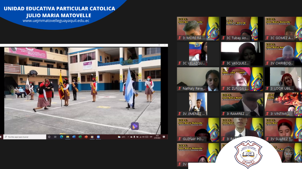Image resolution: width=302 pixels, height=169 pixels.
Task: Open Microsoft Excel from shared taskbar
Action: pyautogui.click(x=80, y=137)
